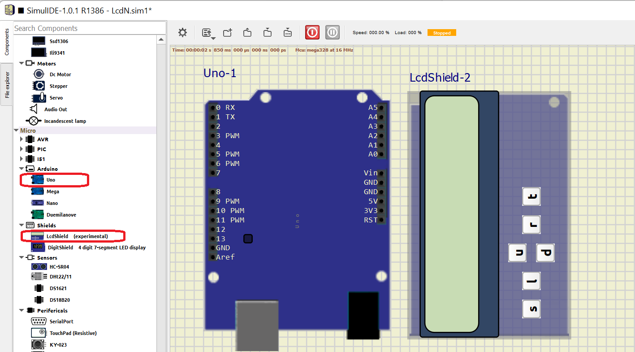Pick the DHt22/11 sensor icon
Image resolution: width=635 pixels, height=352 pixels.
click(39, 276)
